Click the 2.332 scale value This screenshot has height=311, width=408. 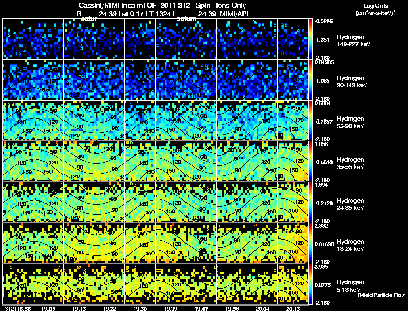pyautogui.click(x=322, y=226)
